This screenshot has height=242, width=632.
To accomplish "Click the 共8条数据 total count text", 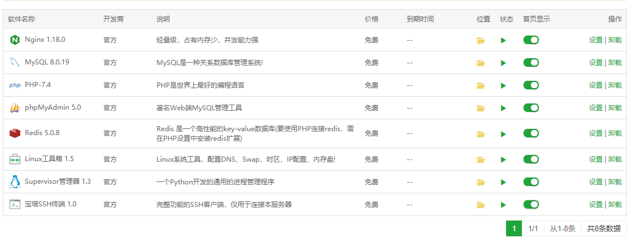I will click(604, 228).
